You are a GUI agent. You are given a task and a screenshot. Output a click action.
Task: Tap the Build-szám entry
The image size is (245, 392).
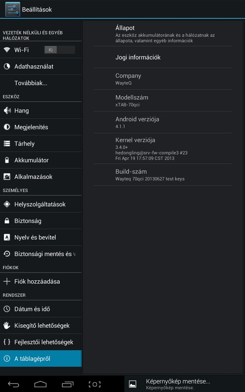162,175
